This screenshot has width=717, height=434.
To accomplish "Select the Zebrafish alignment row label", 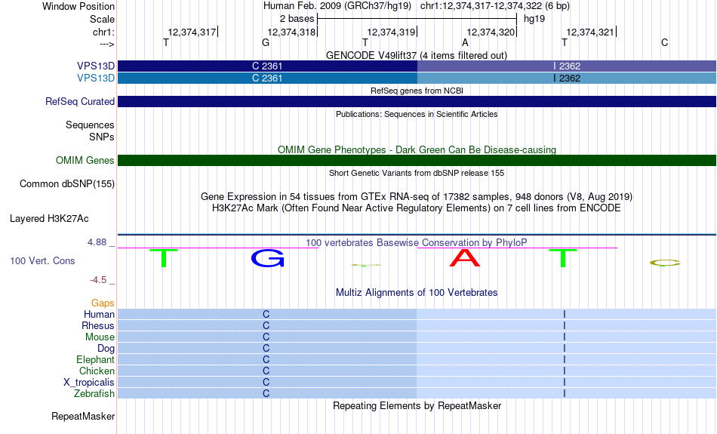I will click(x=94, y=394).
